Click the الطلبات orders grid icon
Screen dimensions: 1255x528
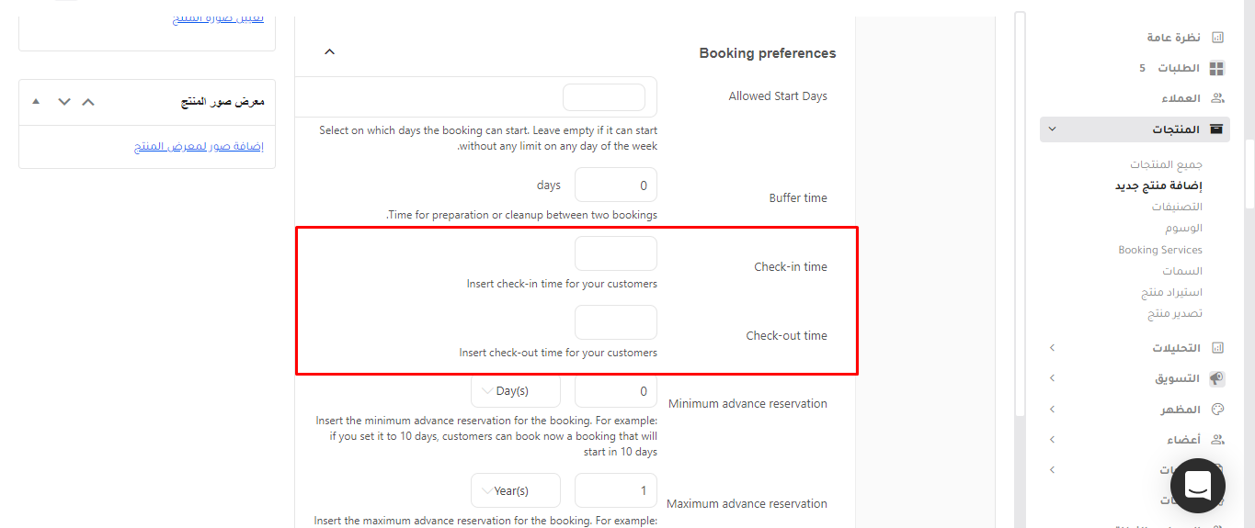pos(1217,68)
